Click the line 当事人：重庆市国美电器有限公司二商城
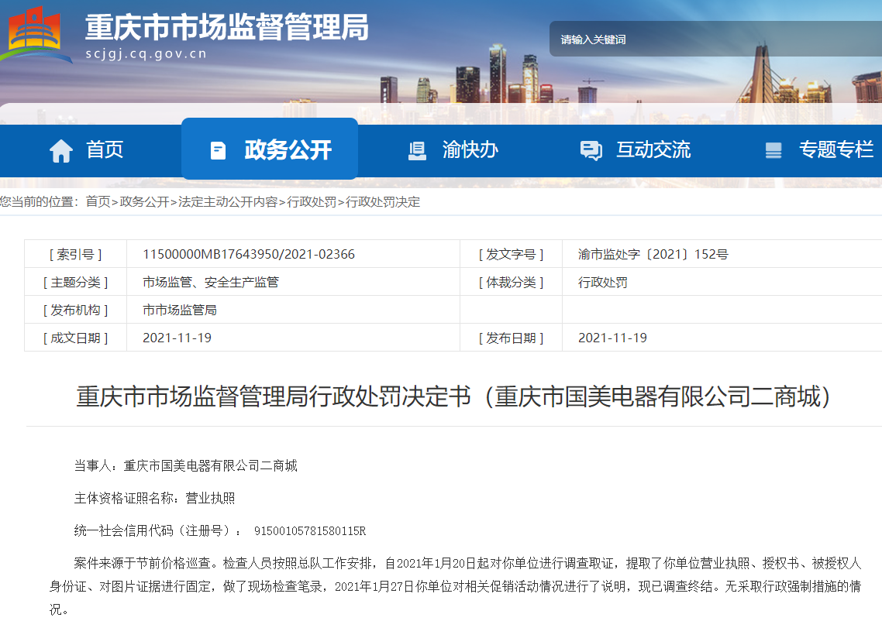882x628 pixels. click(186, 465)
